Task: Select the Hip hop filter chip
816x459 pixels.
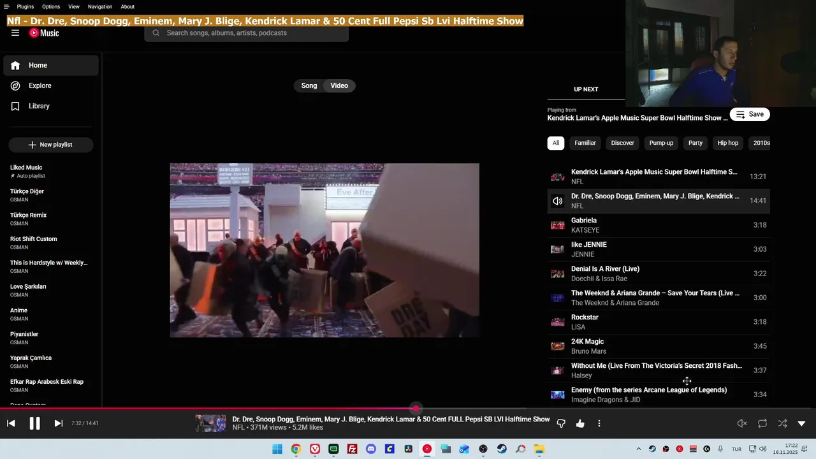Action: pos(728,143)
